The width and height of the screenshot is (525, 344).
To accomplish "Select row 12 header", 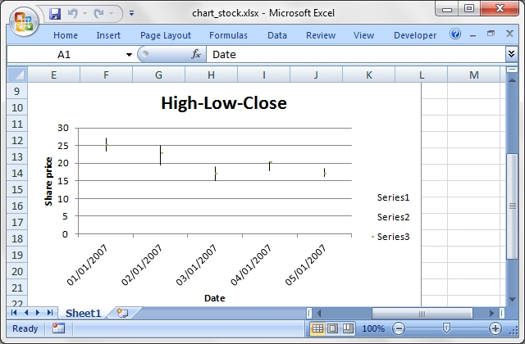I will point(17,140).
